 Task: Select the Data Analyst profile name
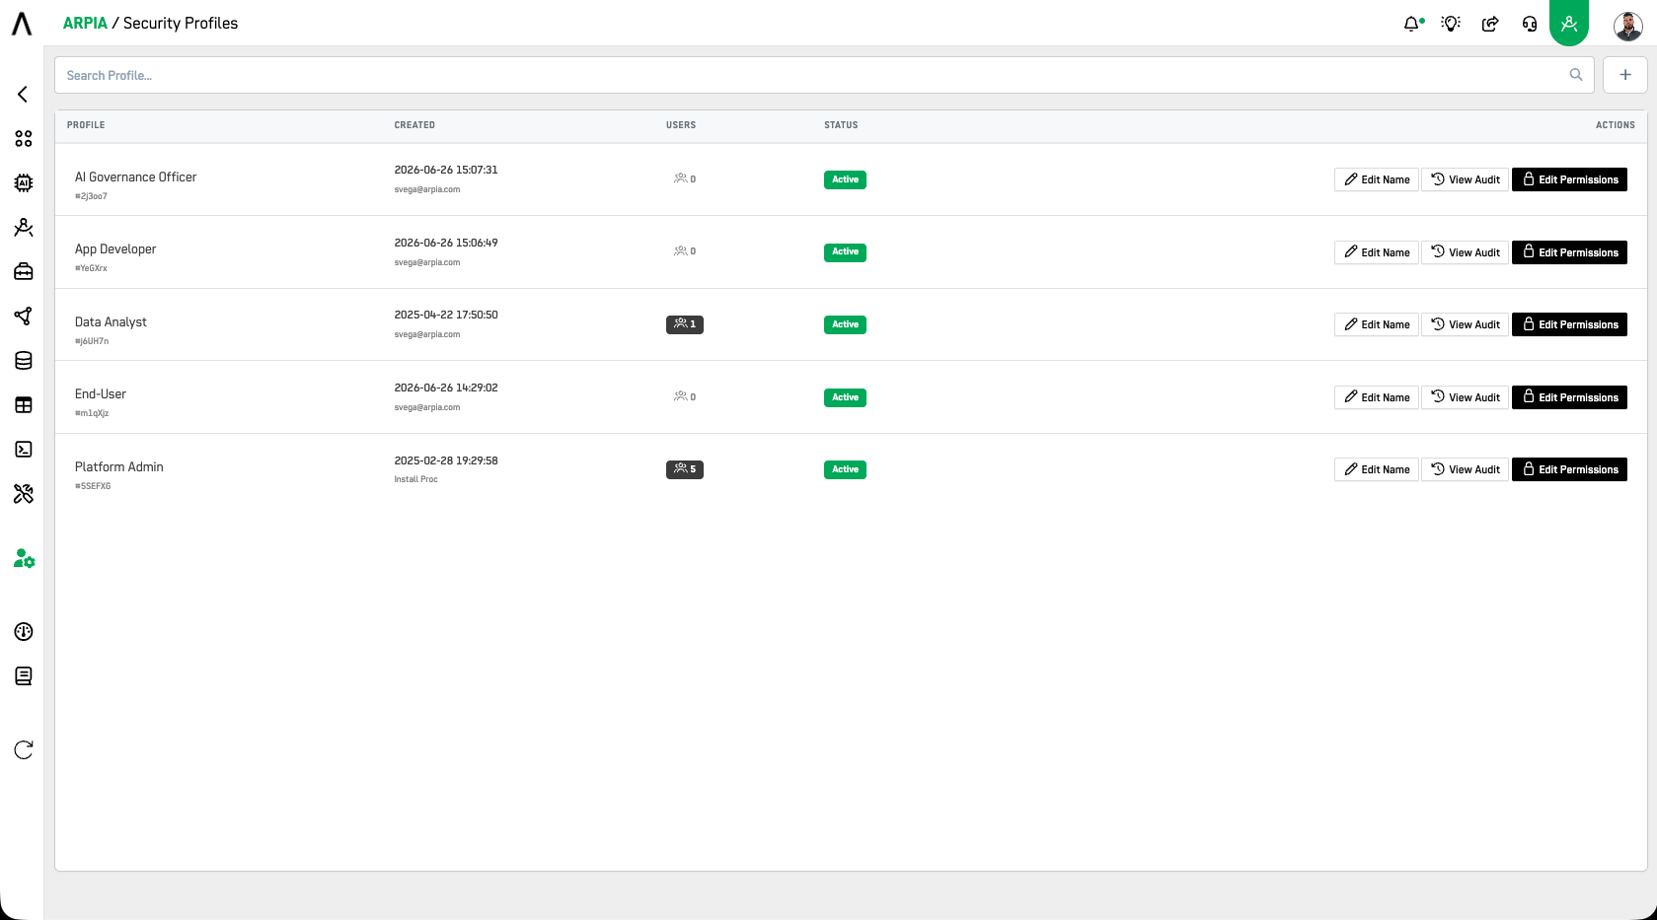tap(111, 322)
